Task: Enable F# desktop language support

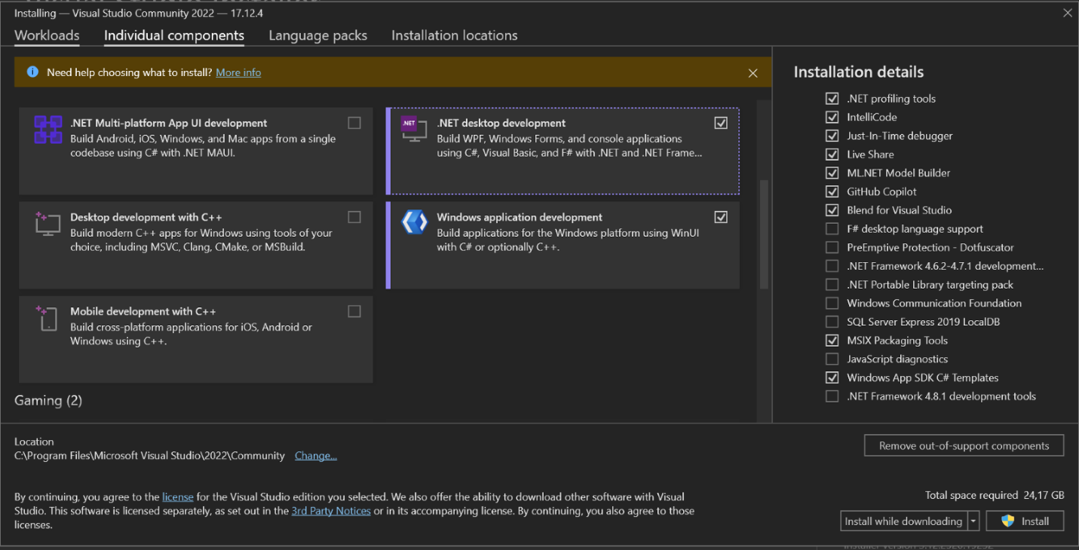Action: point(832,229)
